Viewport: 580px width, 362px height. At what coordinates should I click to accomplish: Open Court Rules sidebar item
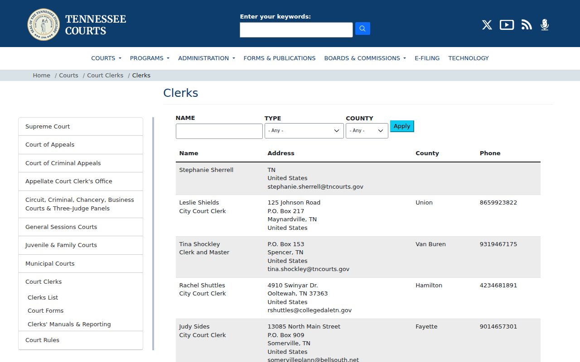coord(81,340)
